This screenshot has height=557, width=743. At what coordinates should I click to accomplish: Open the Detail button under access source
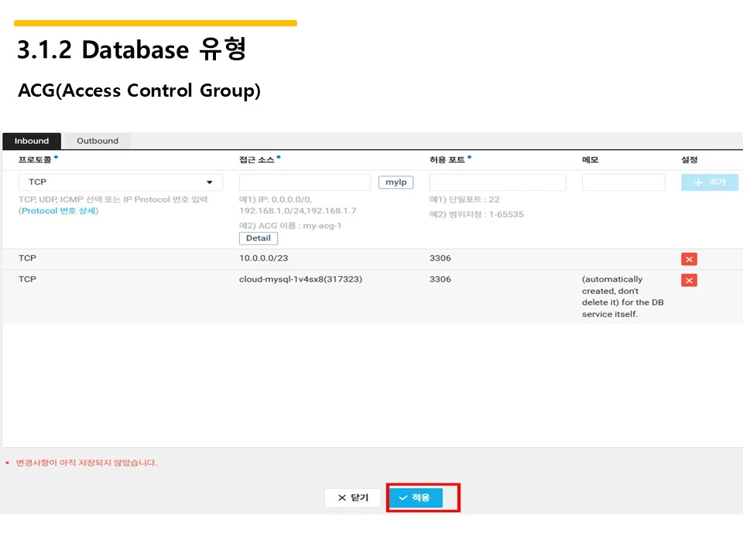pyautogui.click(x=259, y=238)
